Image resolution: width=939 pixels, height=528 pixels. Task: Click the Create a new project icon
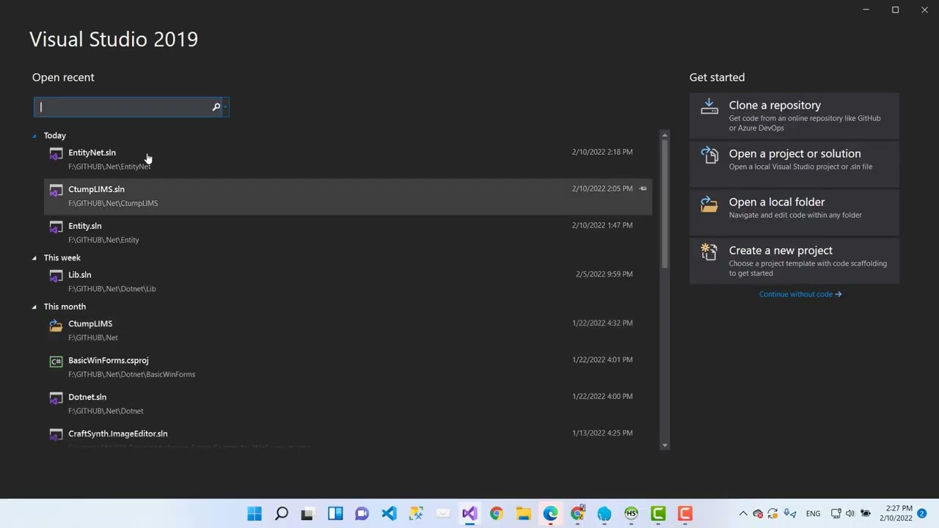pyautogui.click(x=709, y=252)
